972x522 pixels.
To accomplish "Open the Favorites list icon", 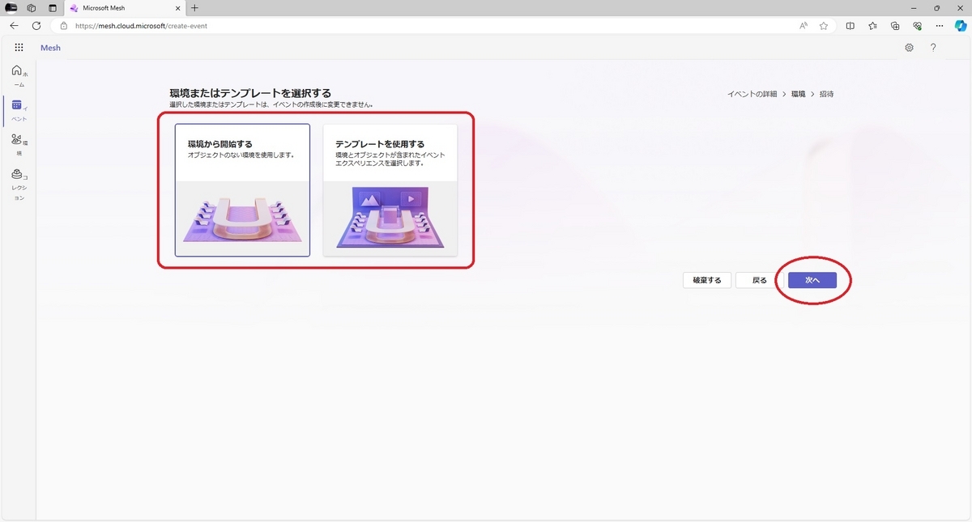I will pyautogui.click(x=872, y=26).
